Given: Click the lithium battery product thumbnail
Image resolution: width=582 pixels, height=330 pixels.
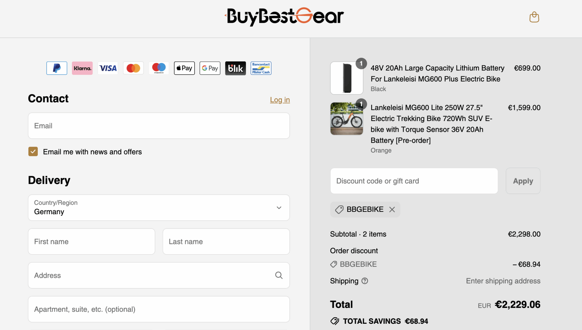Looking at the screenshot, I should pyautogui.click(x=347, y=78).
